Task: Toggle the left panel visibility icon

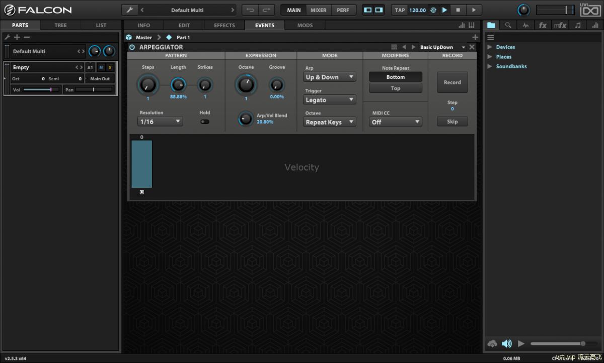Action: click(x=368, y=10)
